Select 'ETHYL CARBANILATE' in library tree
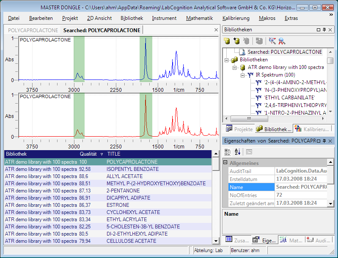The image size is (338, 258). [x=290, y=97]
